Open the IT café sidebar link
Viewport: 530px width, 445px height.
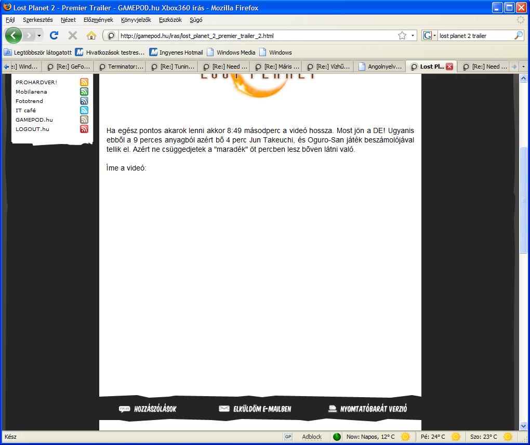point(25,110)
